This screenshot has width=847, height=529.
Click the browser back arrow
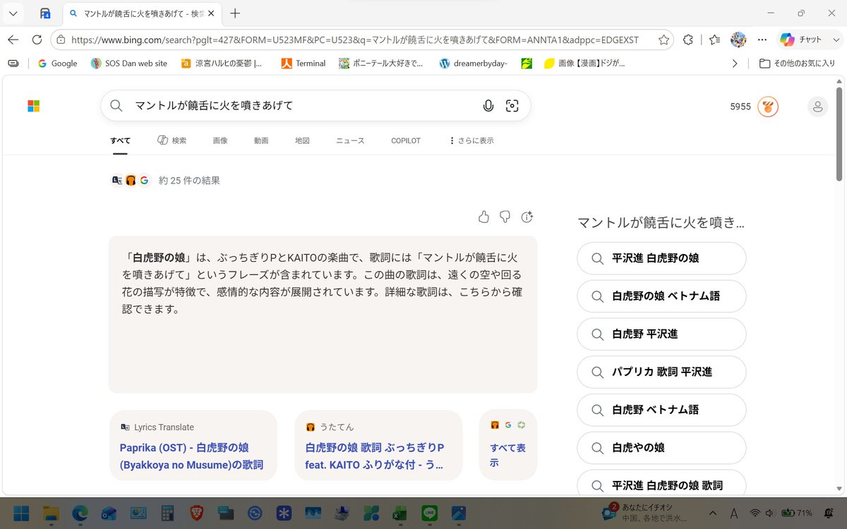click(13, 39)
